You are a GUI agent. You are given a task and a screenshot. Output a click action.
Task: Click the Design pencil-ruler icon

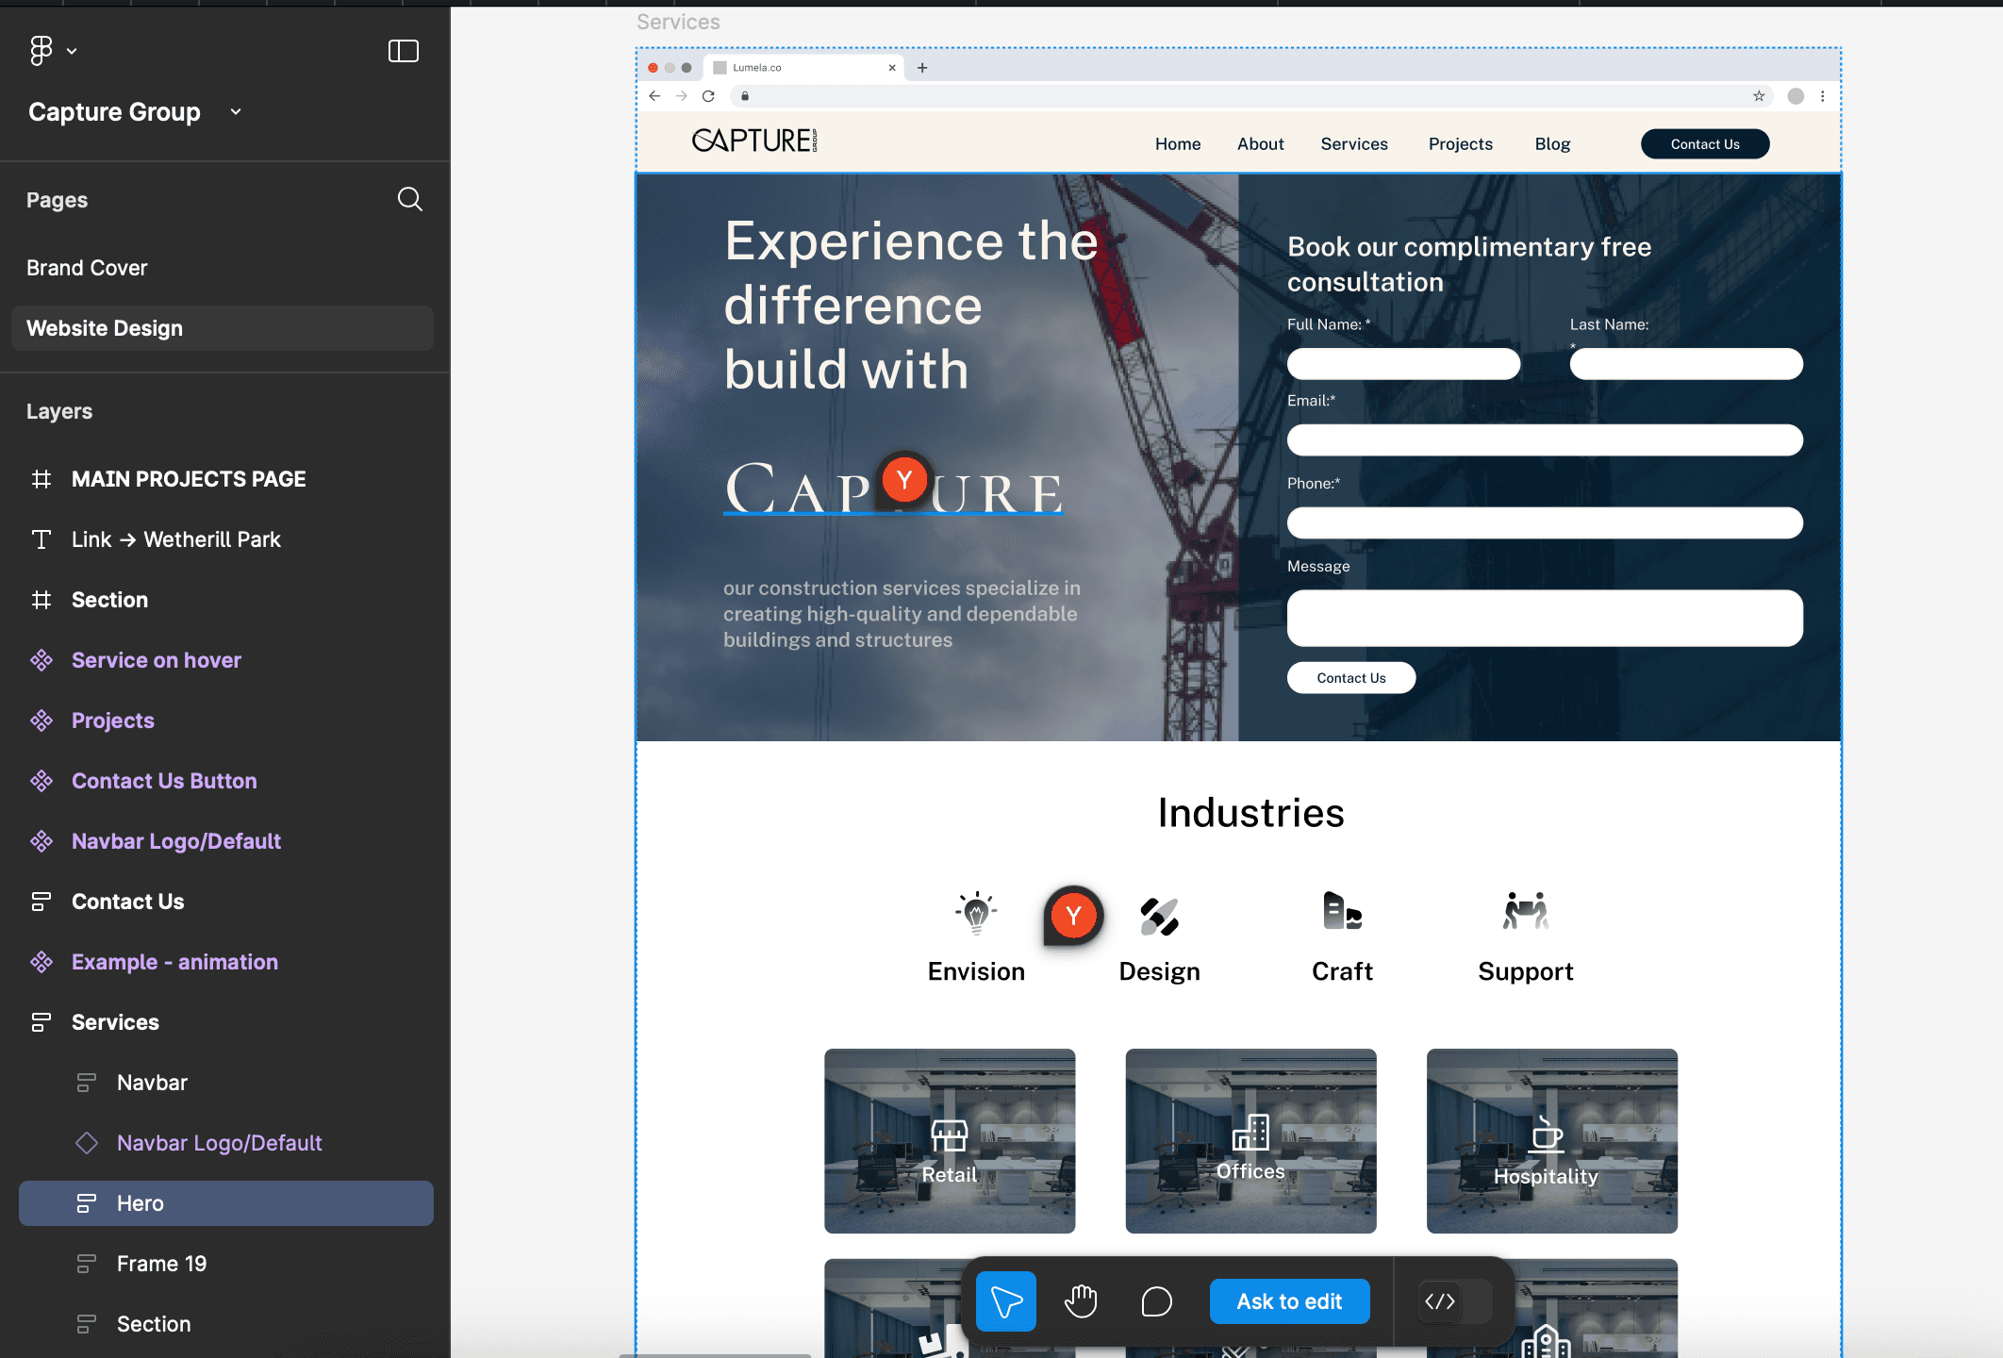tap(1159, 916)
